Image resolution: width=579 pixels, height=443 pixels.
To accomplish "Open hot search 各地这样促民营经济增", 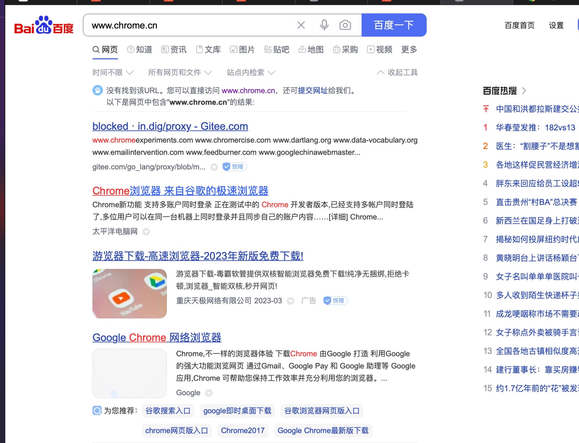I will click(537, 165).
